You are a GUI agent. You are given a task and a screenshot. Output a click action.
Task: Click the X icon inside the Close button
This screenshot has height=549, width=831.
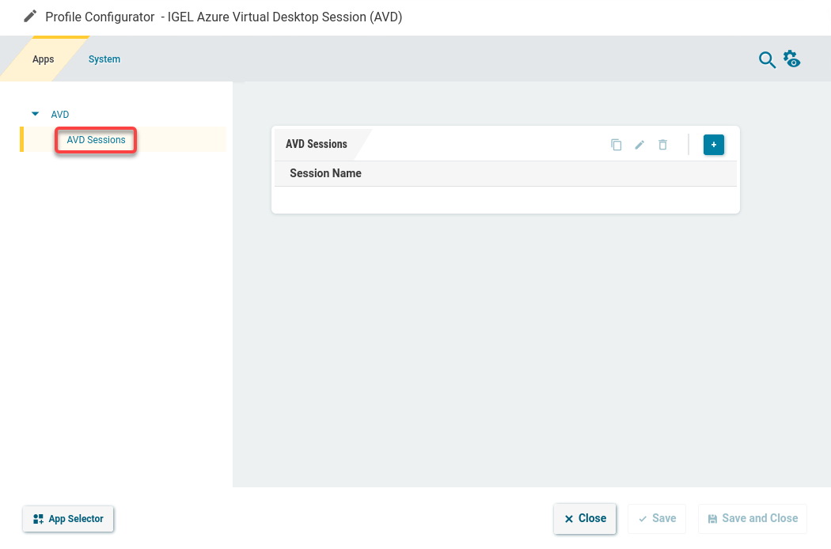point(568,518)
